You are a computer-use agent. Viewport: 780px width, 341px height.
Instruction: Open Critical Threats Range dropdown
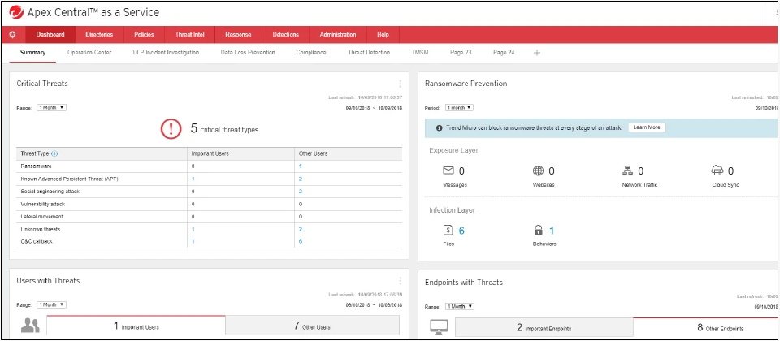(51, 107)
